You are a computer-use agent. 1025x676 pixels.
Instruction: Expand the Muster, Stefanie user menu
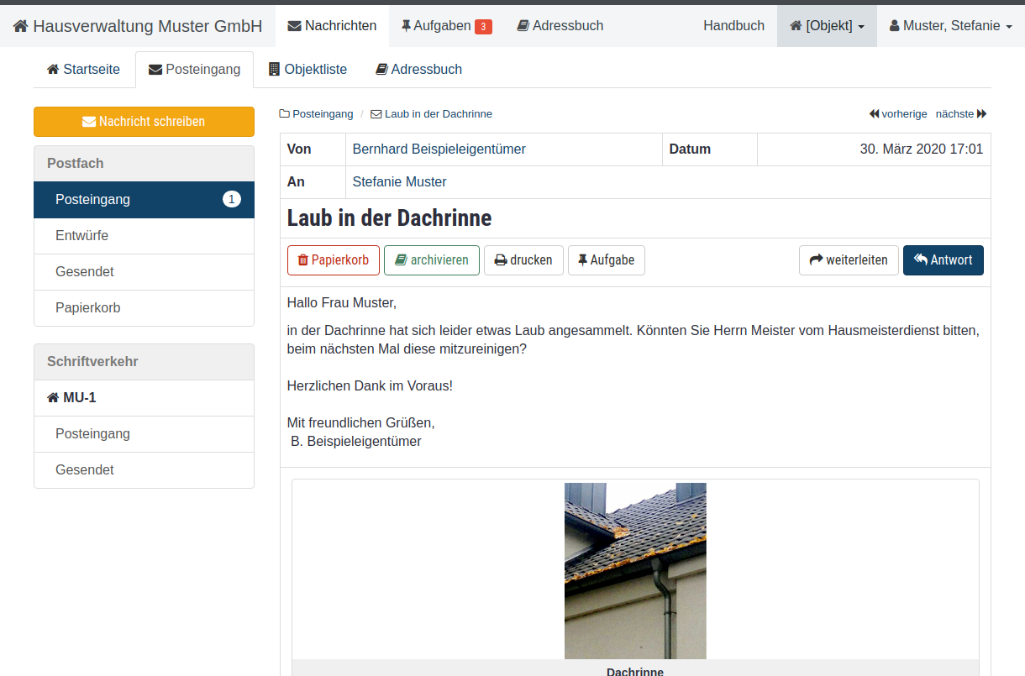[950, 26]
